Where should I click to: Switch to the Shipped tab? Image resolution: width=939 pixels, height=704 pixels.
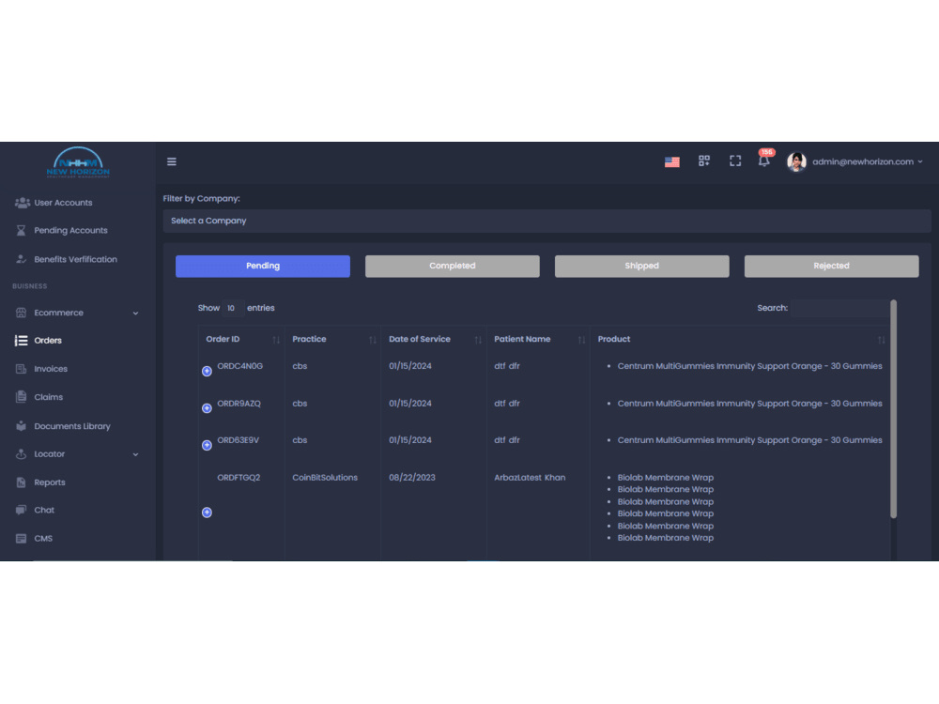(x=642, y=266)
